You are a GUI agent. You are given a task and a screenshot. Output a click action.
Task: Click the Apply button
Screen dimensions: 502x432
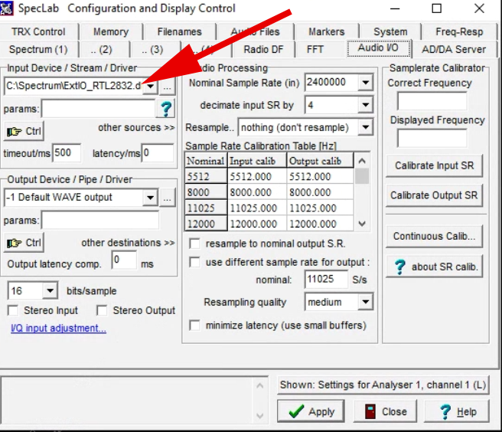point(311,411)
